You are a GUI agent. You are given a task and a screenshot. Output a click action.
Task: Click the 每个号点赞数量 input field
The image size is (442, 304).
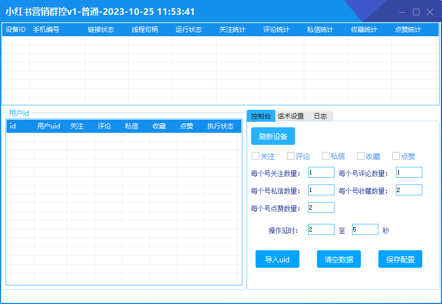point(321,208)
